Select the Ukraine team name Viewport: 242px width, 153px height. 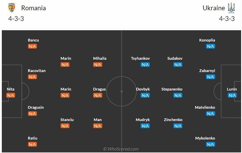214,8
